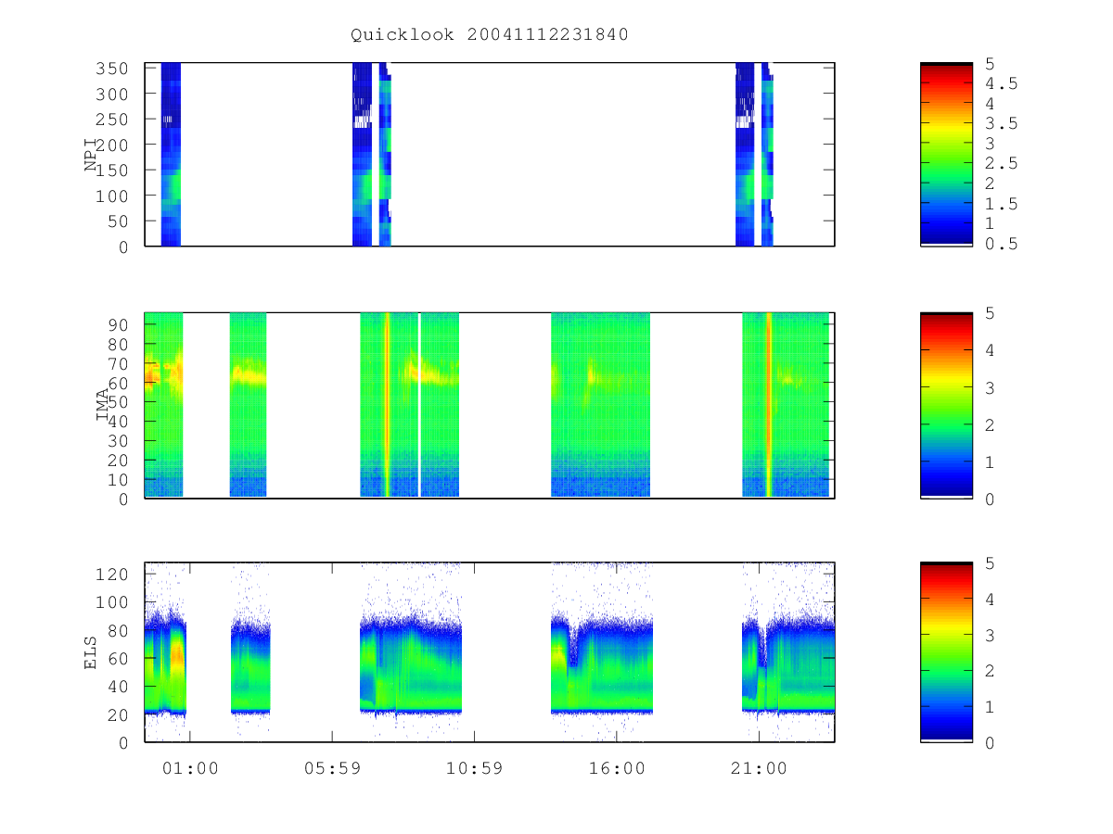The image size is (1113, 834).
Task: Click the 21:00 time tick label
Action: (759, 768)
